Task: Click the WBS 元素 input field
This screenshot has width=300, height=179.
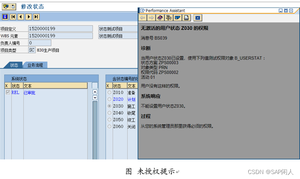Action: point(61,36)
